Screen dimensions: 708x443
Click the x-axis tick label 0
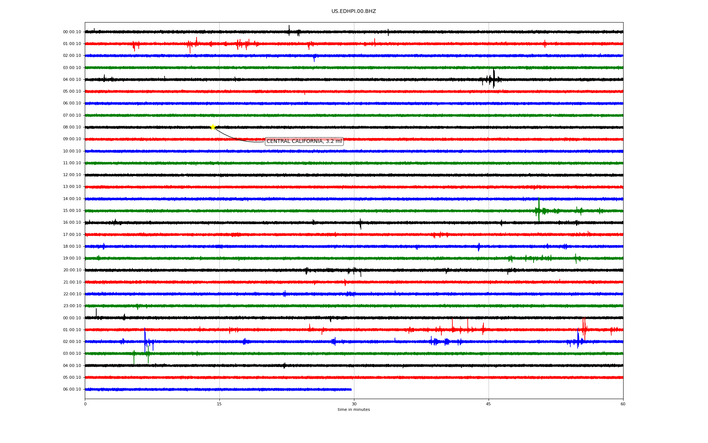click(x=85, y=404)
